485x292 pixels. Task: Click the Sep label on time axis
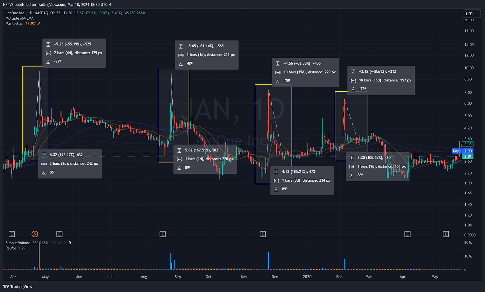[178, 277]
